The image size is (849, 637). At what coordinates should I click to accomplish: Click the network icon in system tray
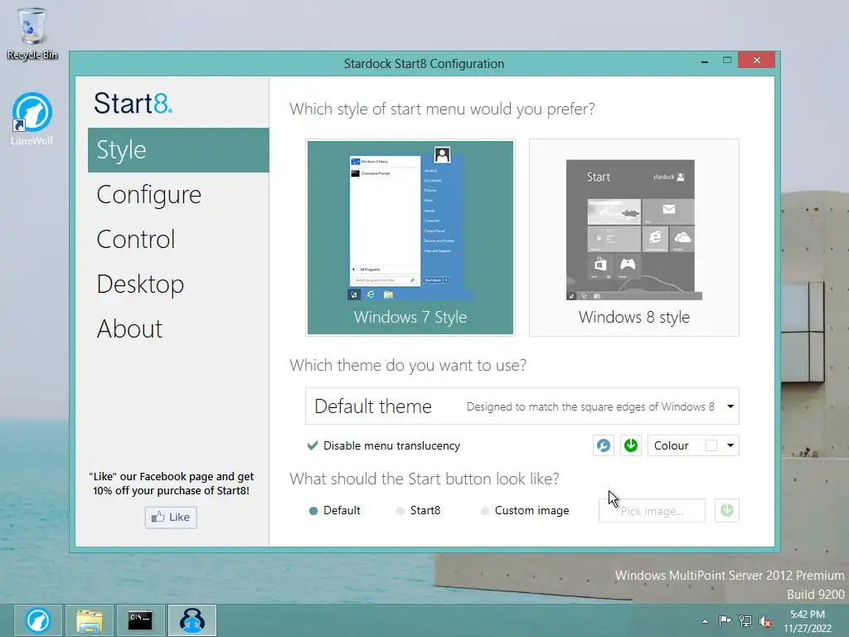click(x=745, y=620)
